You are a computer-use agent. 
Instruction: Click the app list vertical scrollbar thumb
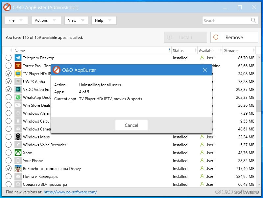[x=259, y=106]
